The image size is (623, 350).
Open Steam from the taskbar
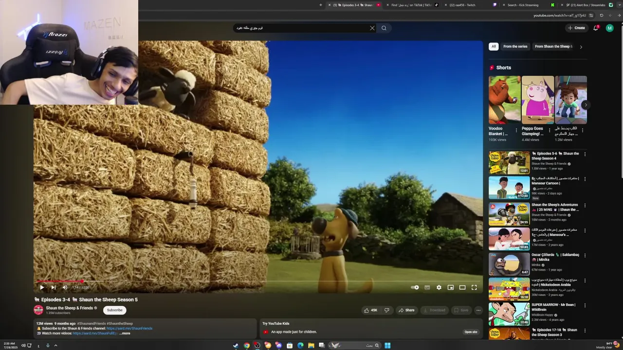236,346
